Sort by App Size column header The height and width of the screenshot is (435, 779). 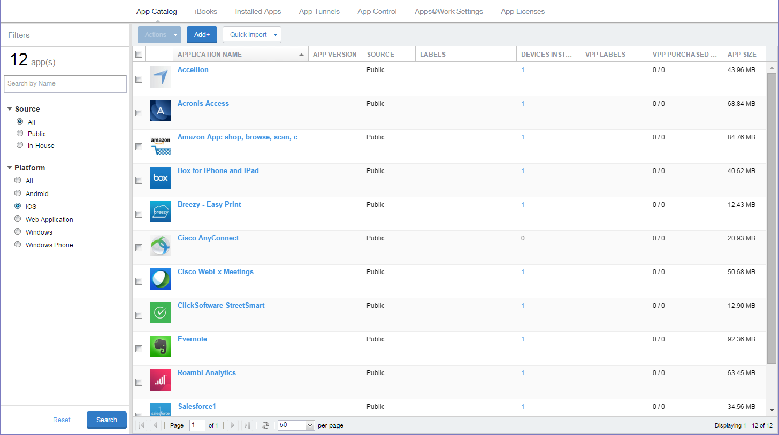pyautogui.click(x=744, y=54)
